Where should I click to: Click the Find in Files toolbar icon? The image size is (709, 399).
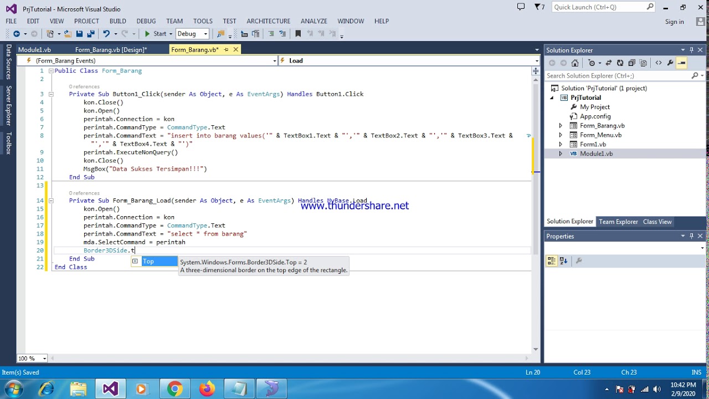click(x=221, y=34)
